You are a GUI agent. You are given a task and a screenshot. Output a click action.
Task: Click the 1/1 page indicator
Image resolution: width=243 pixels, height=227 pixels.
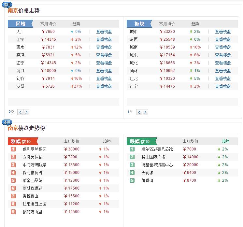[130, 112]
